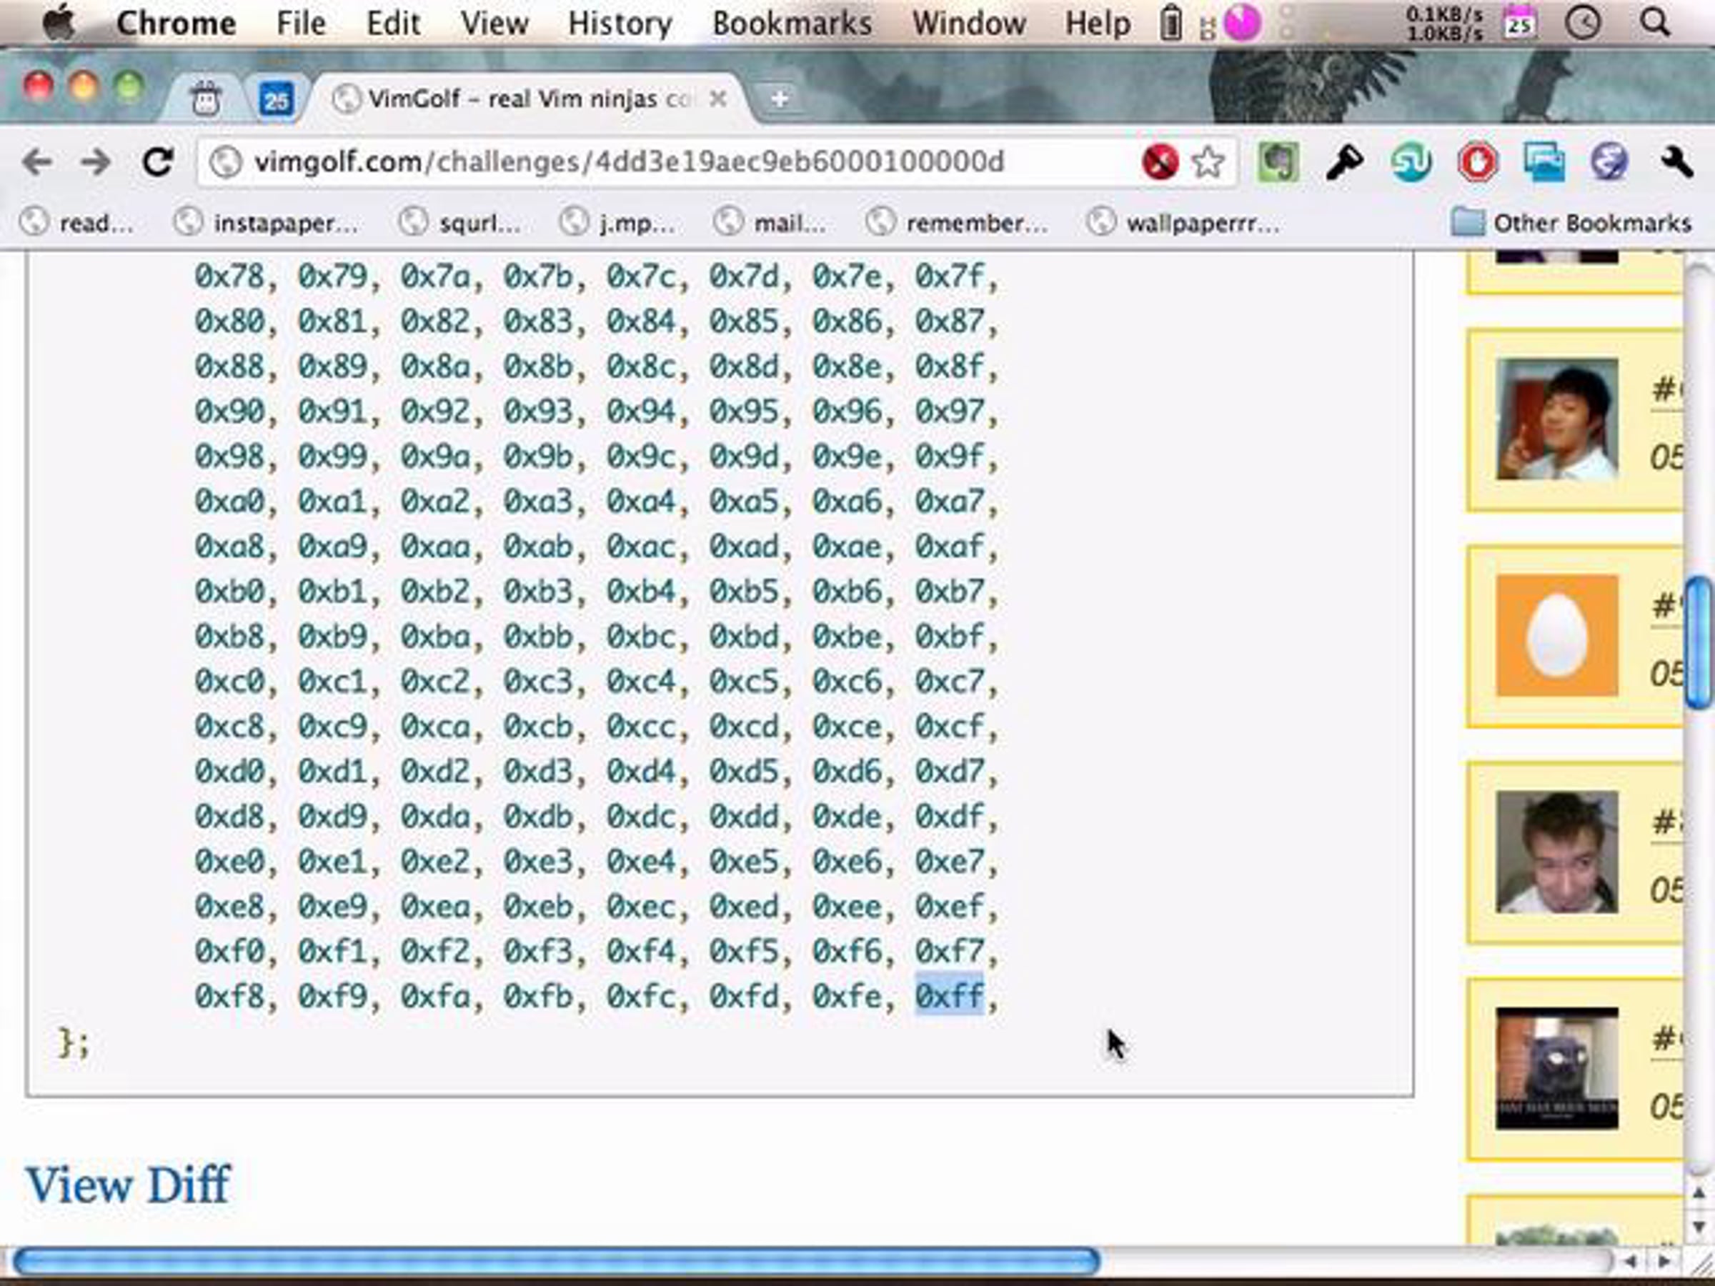Click the battery icon in the menu bar
Image resolution: width=1715 pixels, height=1286 pixels.
click(1170, 22)
